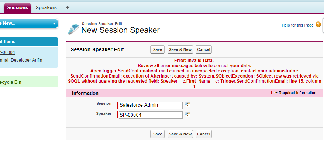Click the Help question mark icon
The width and height of the screenshot is (324, 141).
[318, 25]
